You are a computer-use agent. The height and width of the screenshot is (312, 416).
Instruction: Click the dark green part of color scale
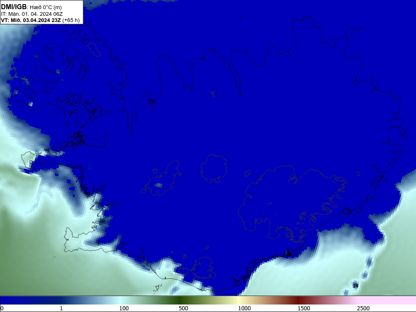point(181,300)
